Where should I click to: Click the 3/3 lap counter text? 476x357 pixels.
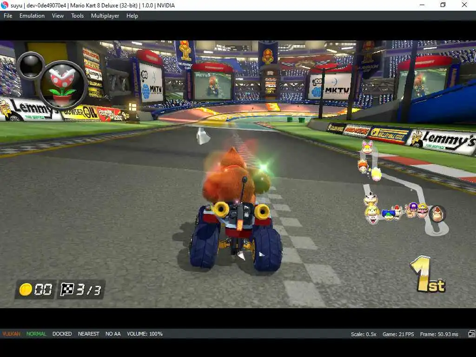point(88,290)
